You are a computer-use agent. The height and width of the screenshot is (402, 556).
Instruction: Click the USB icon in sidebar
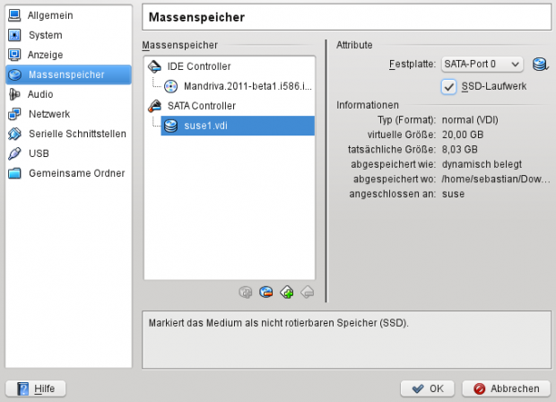(x=14, y=153)
